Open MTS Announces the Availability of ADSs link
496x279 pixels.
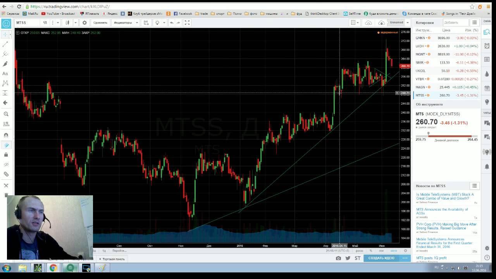pos(442,211)
